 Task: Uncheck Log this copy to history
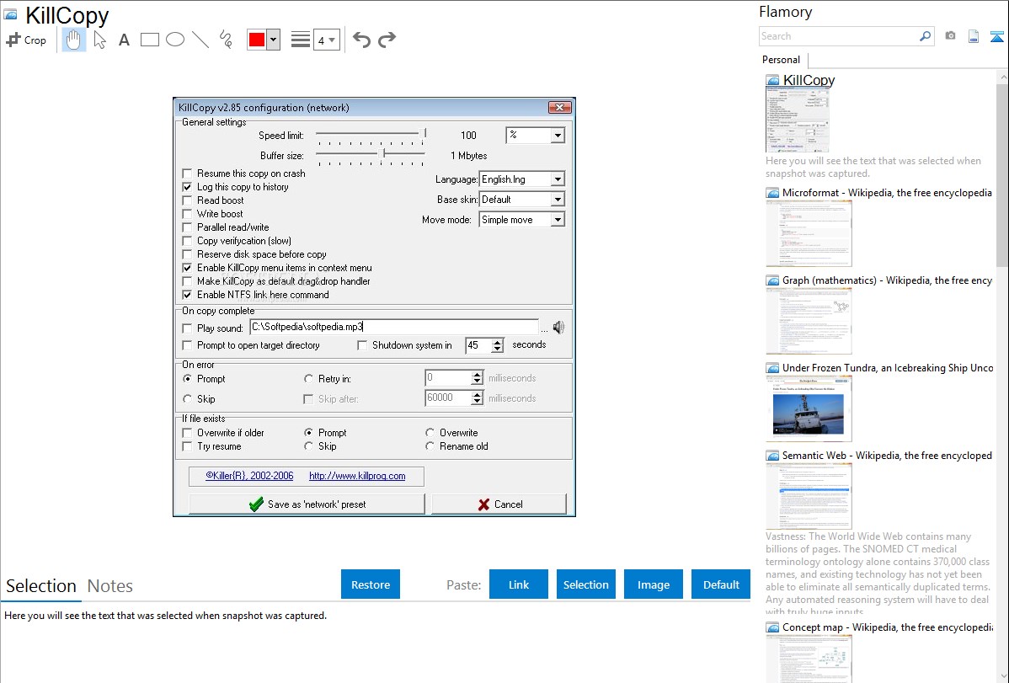[187, 187]
